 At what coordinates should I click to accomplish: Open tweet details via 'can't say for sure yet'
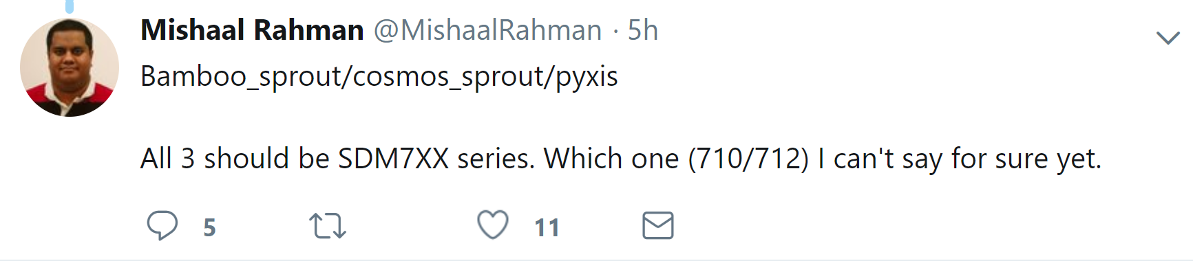[967, 159]
